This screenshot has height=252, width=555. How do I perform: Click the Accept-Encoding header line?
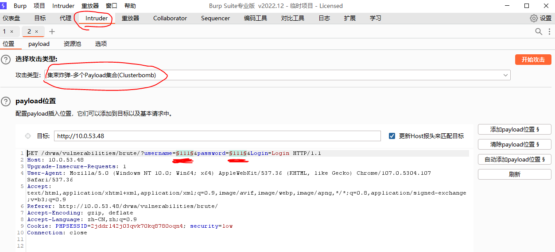pos(80,213)
